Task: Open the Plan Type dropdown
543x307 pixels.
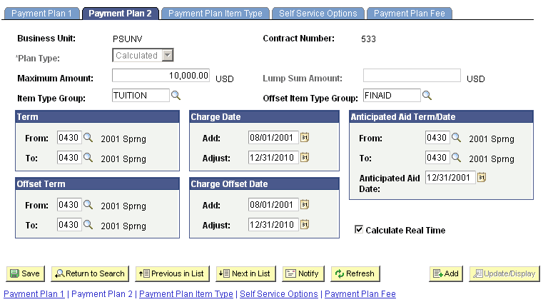Action: [167, 56]
